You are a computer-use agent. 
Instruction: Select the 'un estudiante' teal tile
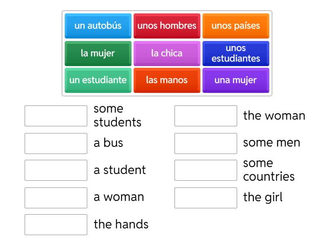[x=98, y=80]
